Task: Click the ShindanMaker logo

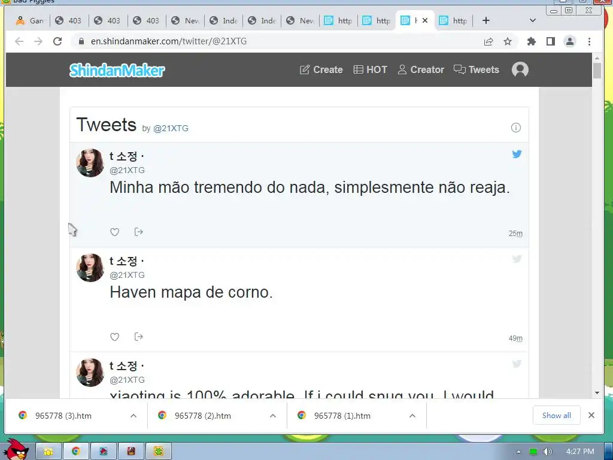Action: point(117,70)
